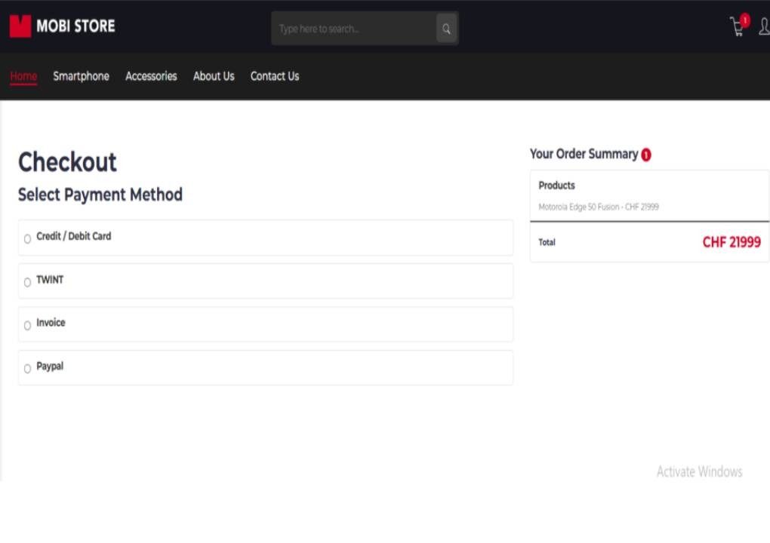The width and height of the screenshot is (770, 543).
Task: Open Accessories navigation item
Action: tap(151, 76)
